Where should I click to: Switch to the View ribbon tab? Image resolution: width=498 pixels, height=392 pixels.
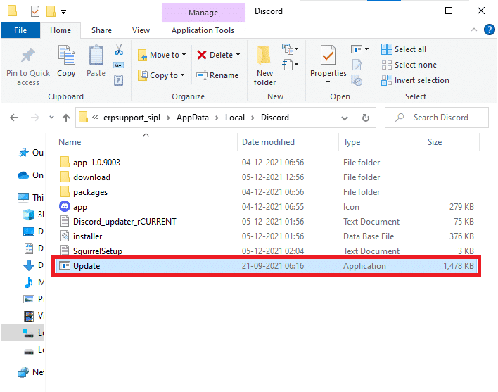[x=141, y=30]
